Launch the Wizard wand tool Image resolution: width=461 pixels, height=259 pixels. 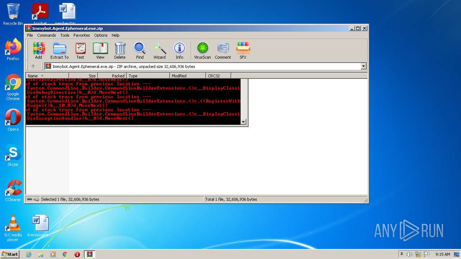160,51
